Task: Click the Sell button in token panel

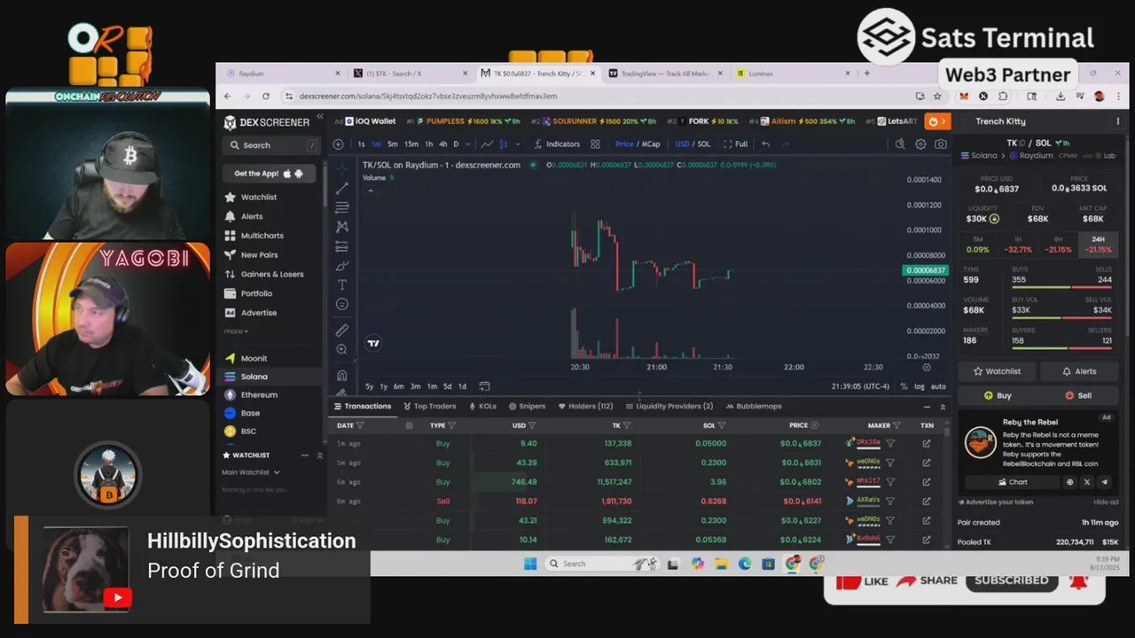Action: pos(1077,396)
